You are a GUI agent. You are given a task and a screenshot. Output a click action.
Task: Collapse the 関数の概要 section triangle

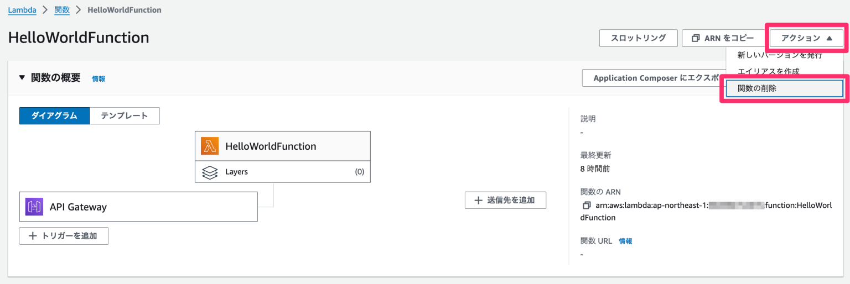[22, 77]
